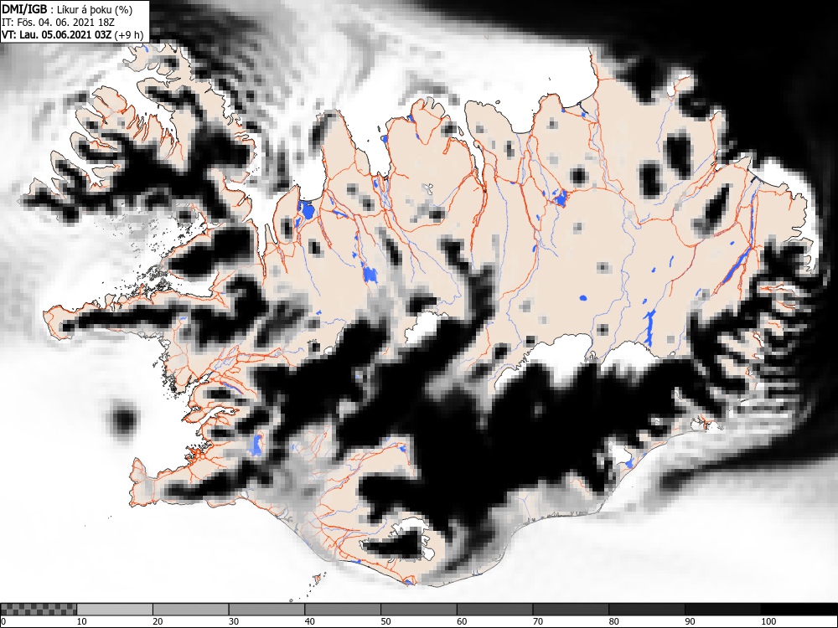Click the valid time line "VT: Lau. 05.06.2021 03Z"

click(57, 34)
